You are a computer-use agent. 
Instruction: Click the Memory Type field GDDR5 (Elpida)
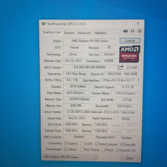pyautogui.click(x=79, y=99)
